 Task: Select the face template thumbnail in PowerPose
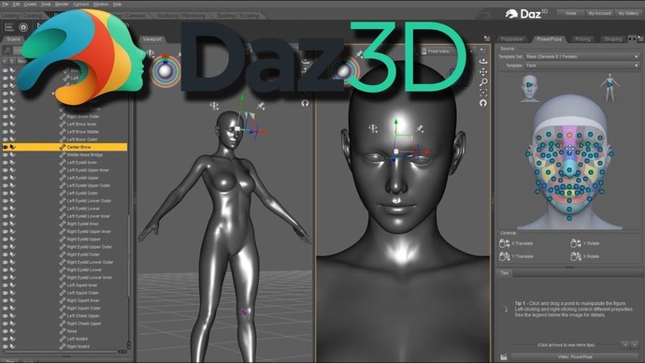pos(529,87)
